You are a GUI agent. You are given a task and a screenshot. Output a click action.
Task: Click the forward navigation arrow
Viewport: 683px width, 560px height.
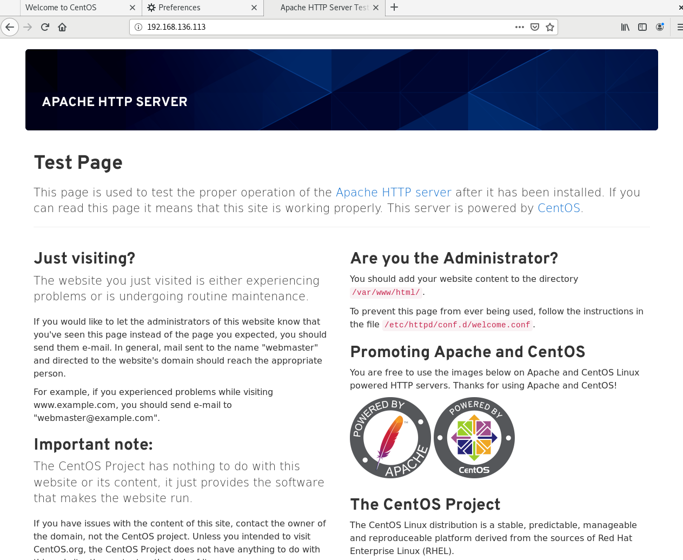coord(28,27)
